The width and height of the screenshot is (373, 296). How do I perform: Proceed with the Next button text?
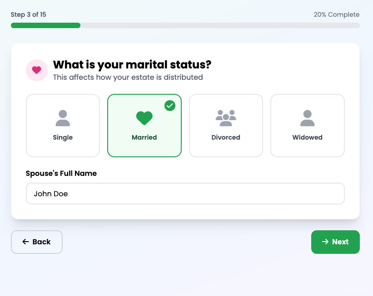340,242
